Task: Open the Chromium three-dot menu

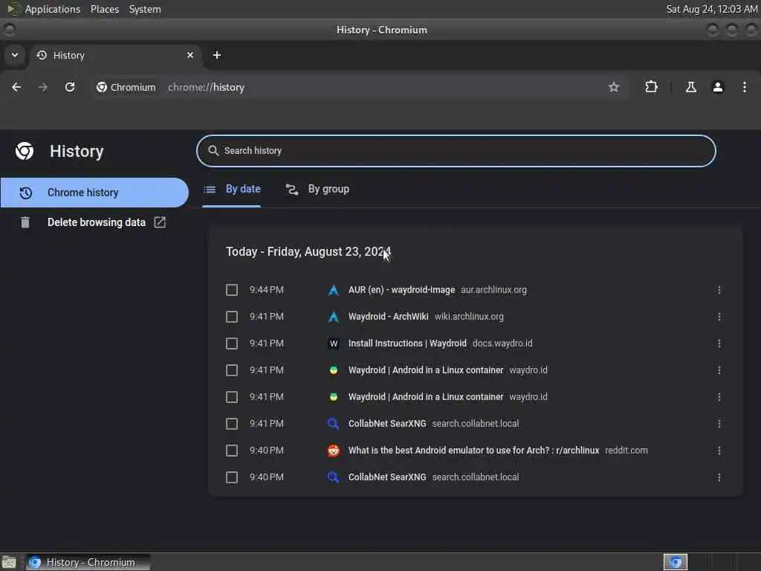Action: pyautogui.click(x=745, y=87)
